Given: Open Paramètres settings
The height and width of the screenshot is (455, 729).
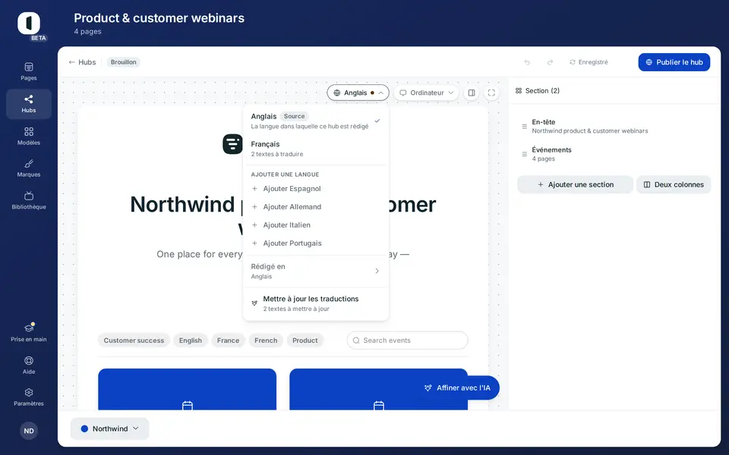Looking at the screenshot, I should 28,397.
